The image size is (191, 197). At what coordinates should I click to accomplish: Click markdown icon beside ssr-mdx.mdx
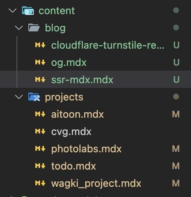(x=40, y=80)
